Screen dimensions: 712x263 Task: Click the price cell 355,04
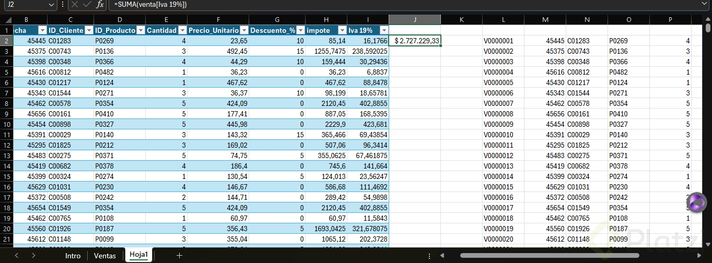(218, 239)
